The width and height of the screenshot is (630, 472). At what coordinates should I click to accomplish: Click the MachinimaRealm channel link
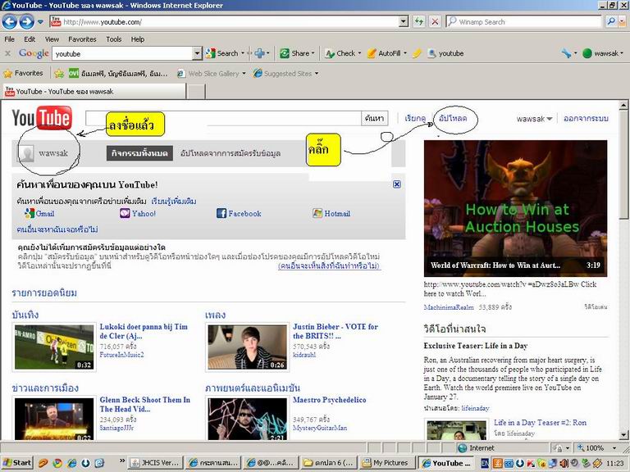coord(449,307)
